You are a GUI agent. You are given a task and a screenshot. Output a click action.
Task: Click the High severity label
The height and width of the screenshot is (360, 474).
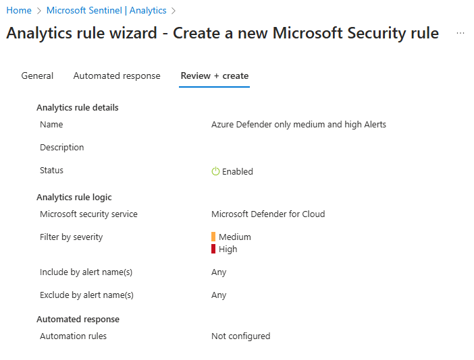[x=228, y=249]
